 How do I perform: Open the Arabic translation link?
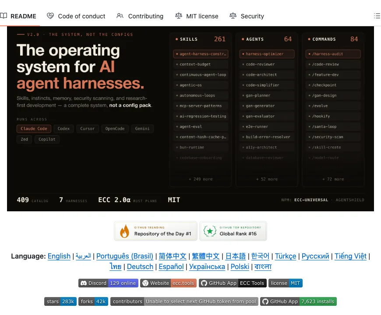[83, 256]
